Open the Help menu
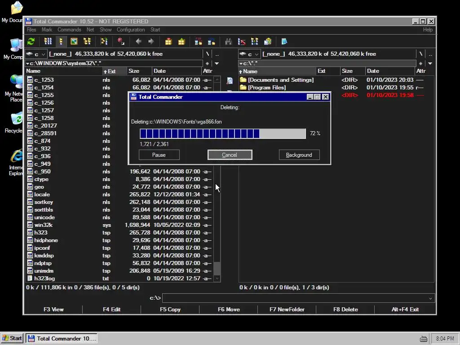The image size is (460, 345). pyautogui.click(x=428, y=30)
